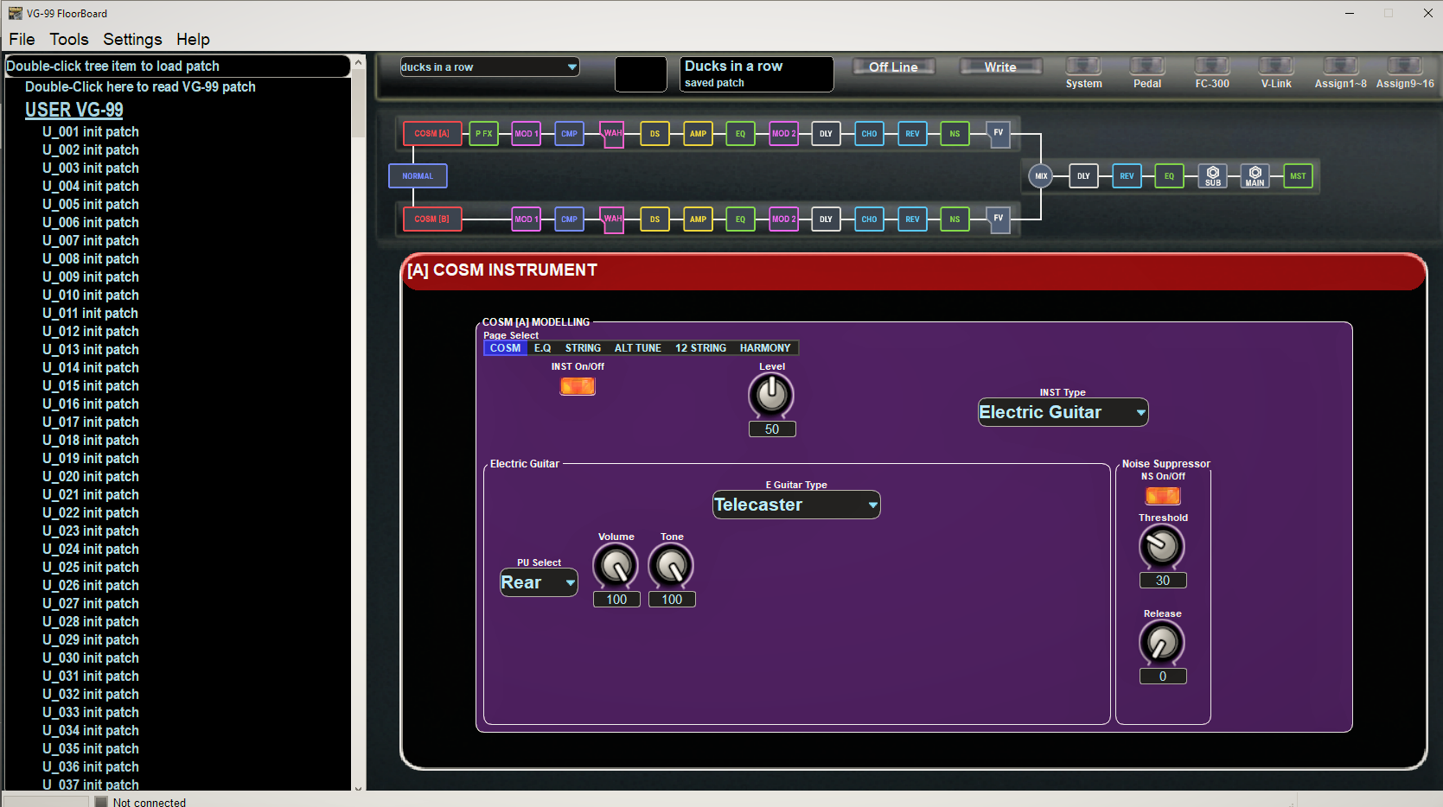Toggle the INST On/Off switch

(578, 386)
